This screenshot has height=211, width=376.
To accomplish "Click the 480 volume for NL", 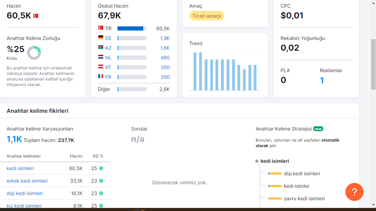I will tap(165, 58).
